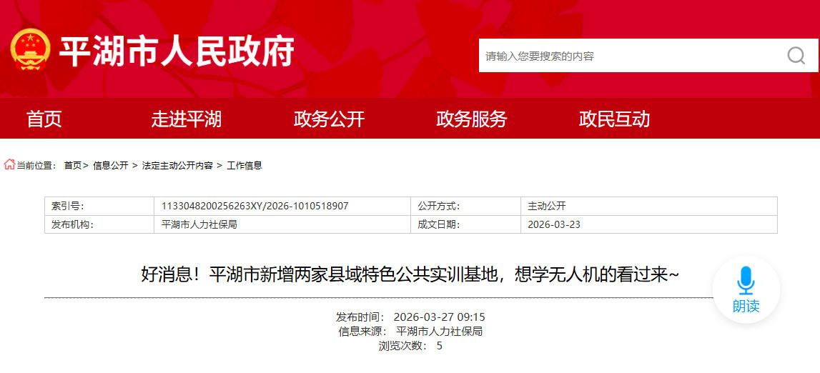Go to 法定主动公开内容 in the breadcrumb

click(x=177, y=166)
